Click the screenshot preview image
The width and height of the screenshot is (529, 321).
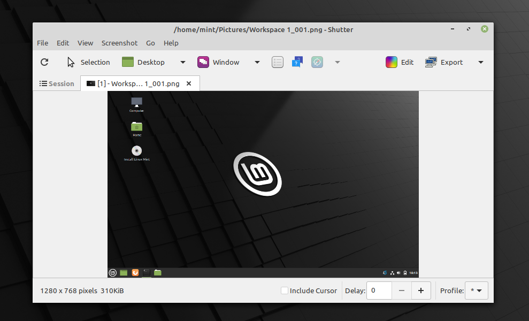point(263,184)
